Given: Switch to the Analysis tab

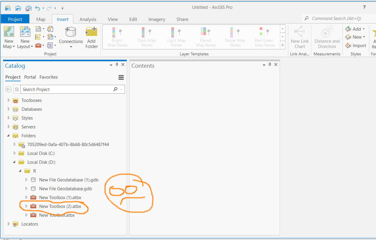Looking at the screenshot, I should pos(88,19).
